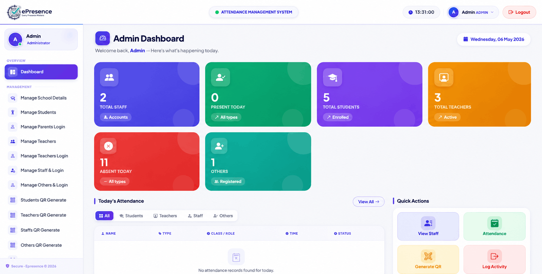Click View All attendance link
Viewport: 542px width, 274px height.
[369, 202]
